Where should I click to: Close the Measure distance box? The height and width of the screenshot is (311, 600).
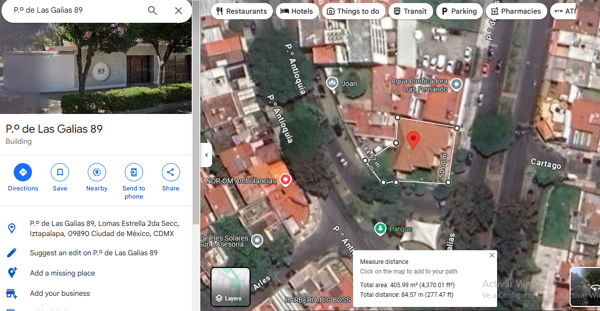(491, 255)
